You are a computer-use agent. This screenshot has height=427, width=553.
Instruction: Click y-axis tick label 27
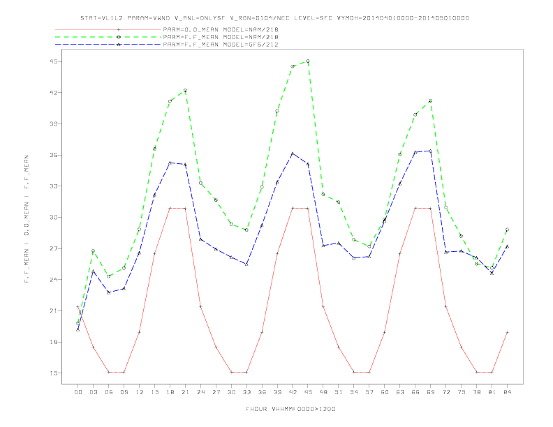(54, 248)
